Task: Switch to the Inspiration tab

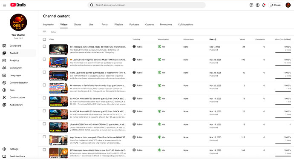Action: 49,25
